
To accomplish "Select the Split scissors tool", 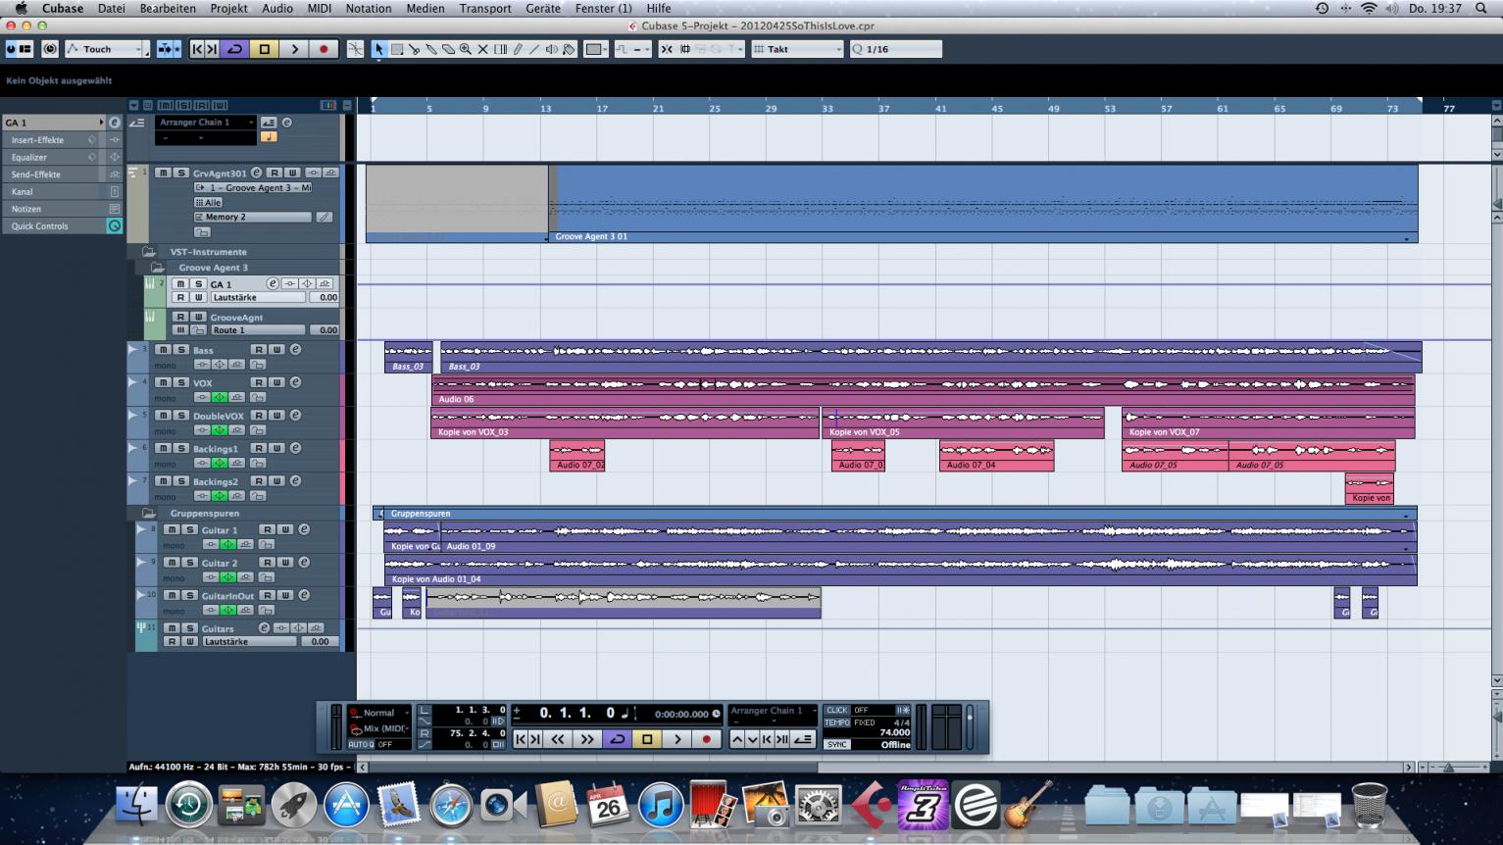I will (x=414, y=49).
